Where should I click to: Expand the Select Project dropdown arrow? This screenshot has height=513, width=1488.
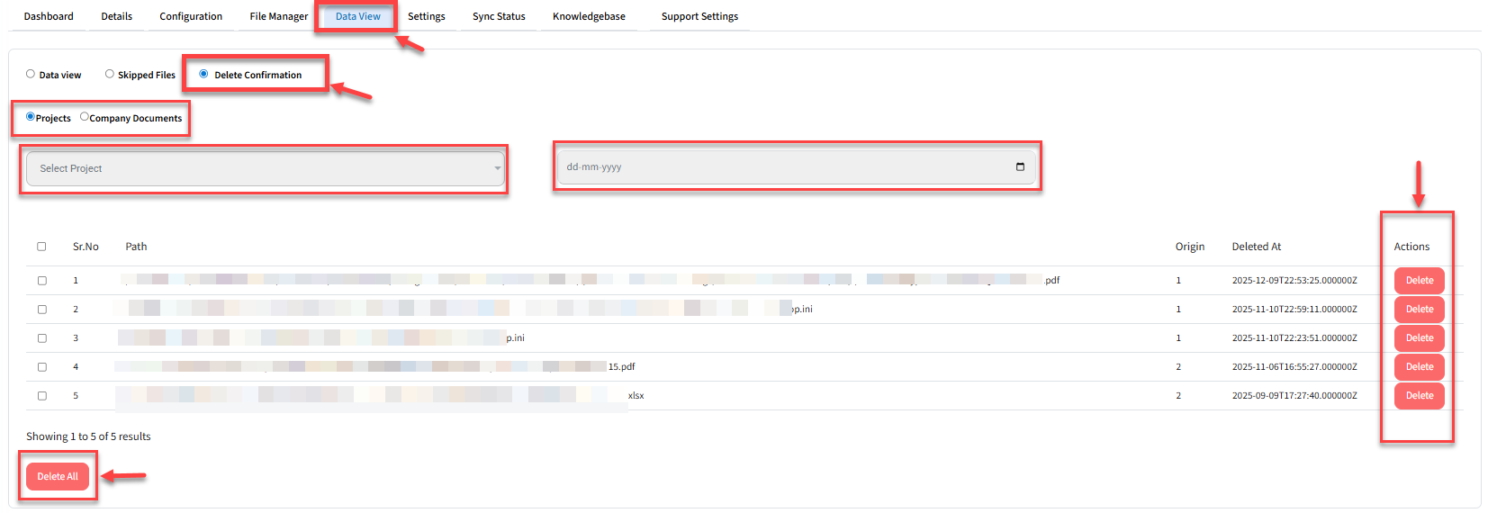497,168
